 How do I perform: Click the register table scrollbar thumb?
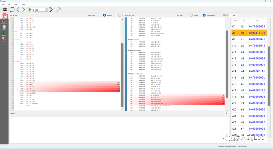pyautogui.click(x=269, y=76)
